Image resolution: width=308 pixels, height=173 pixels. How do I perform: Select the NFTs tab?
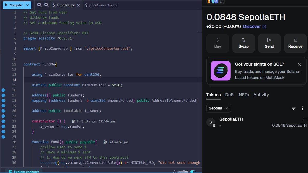(244, 95)
